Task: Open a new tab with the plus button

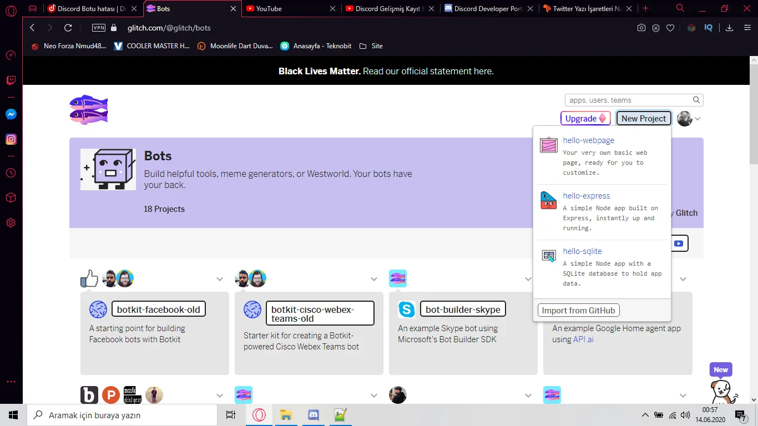Action: click(x=645, y=8)
